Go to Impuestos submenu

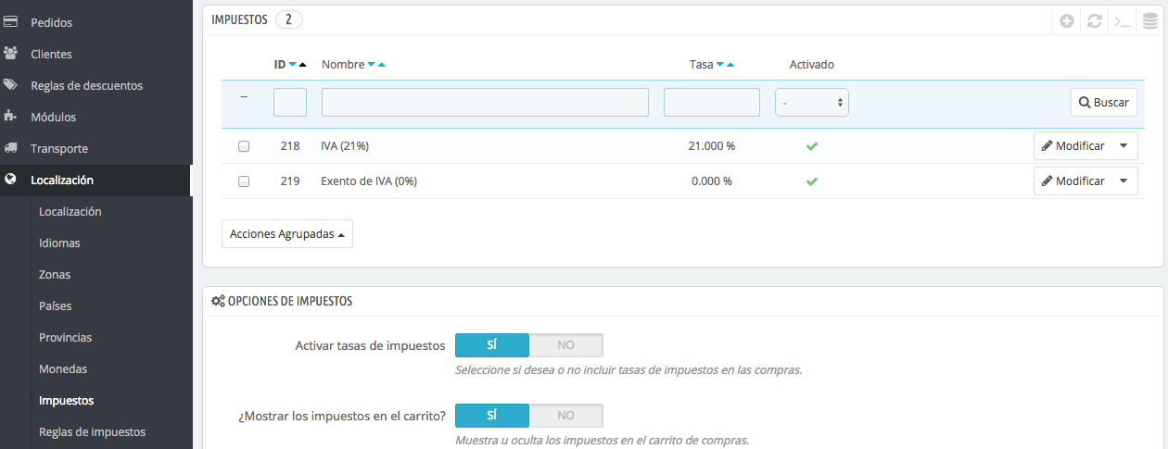[x=67, y=401]
